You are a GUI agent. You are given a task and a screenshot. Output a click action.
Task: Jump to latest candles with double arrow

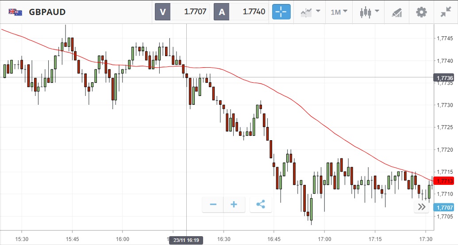tap(421, 207)
